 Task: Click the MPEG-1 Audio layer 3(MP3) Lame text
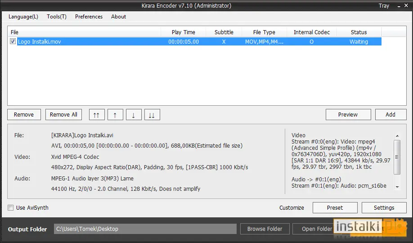pyautogui.click(x=92, y=179)
